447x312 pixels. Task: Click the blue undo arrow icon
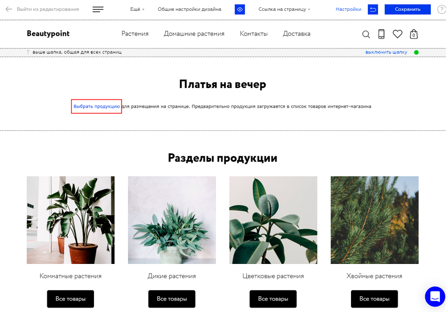(373, 9)
